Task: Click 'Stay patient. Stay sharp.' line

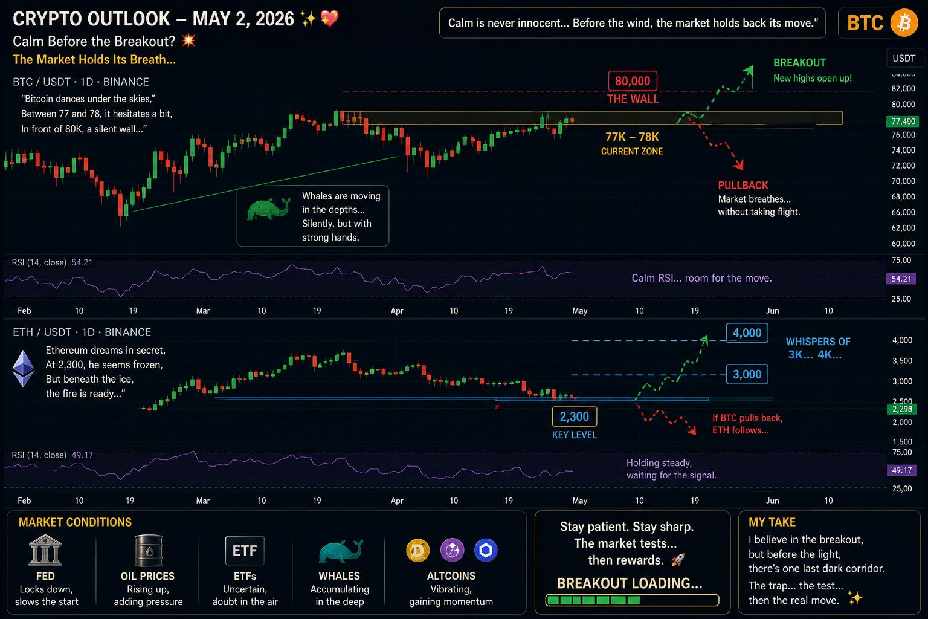Action: click(627, 527)
